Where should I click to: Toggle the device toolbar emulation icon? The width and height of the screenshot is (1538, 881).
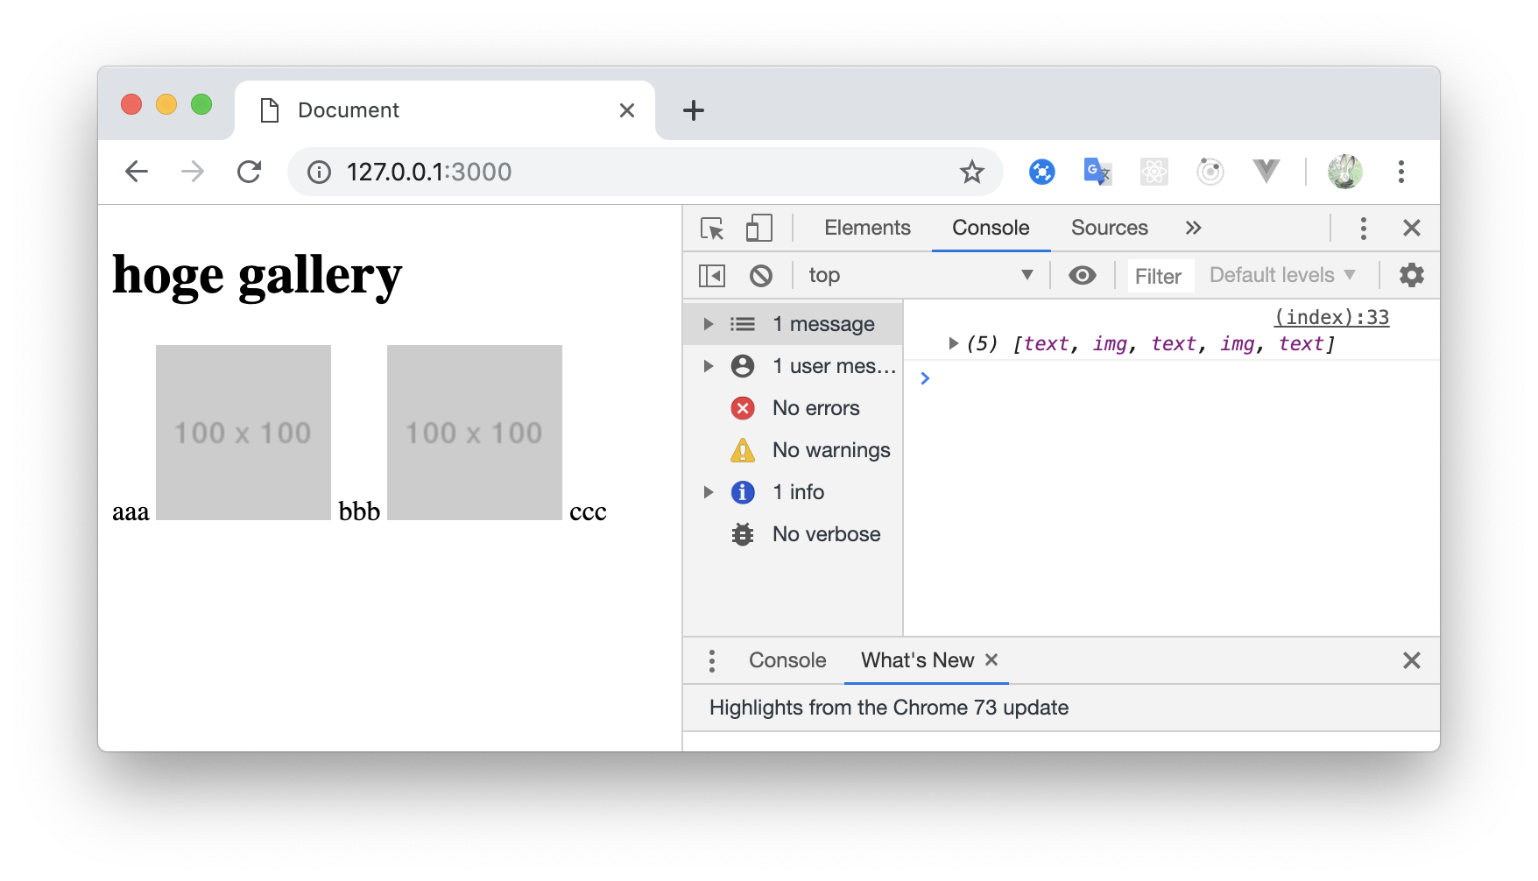(757, 227)
